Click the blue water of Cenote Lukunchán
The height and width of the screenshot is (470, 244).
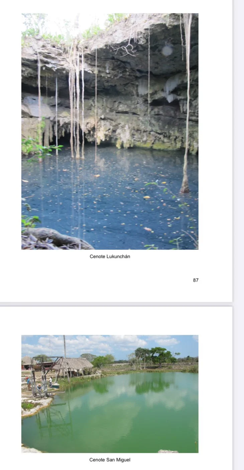point(110,197)
